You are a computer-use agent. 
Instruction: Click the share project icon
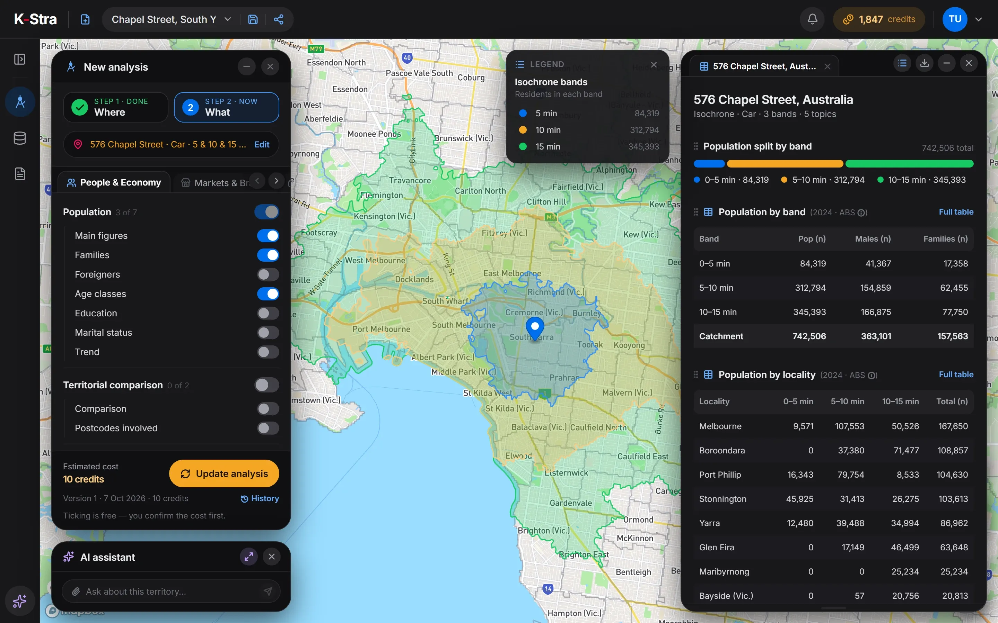tap(279, 19)
